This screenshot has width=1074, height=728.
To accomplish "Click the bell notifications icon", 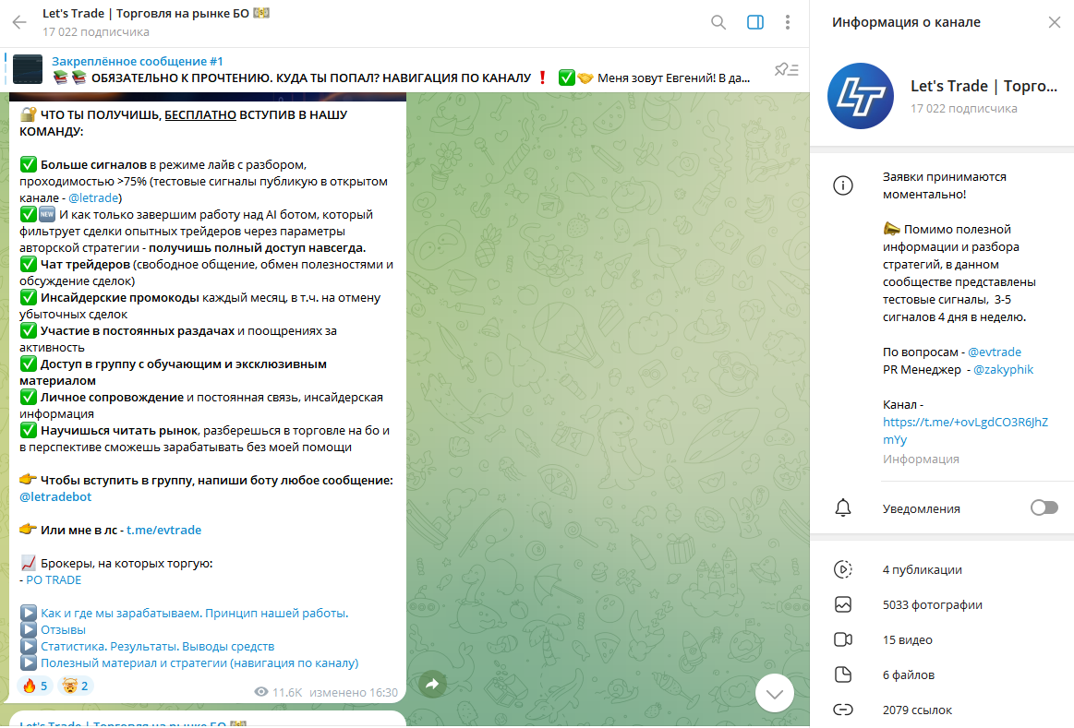I will pos(843,507).
